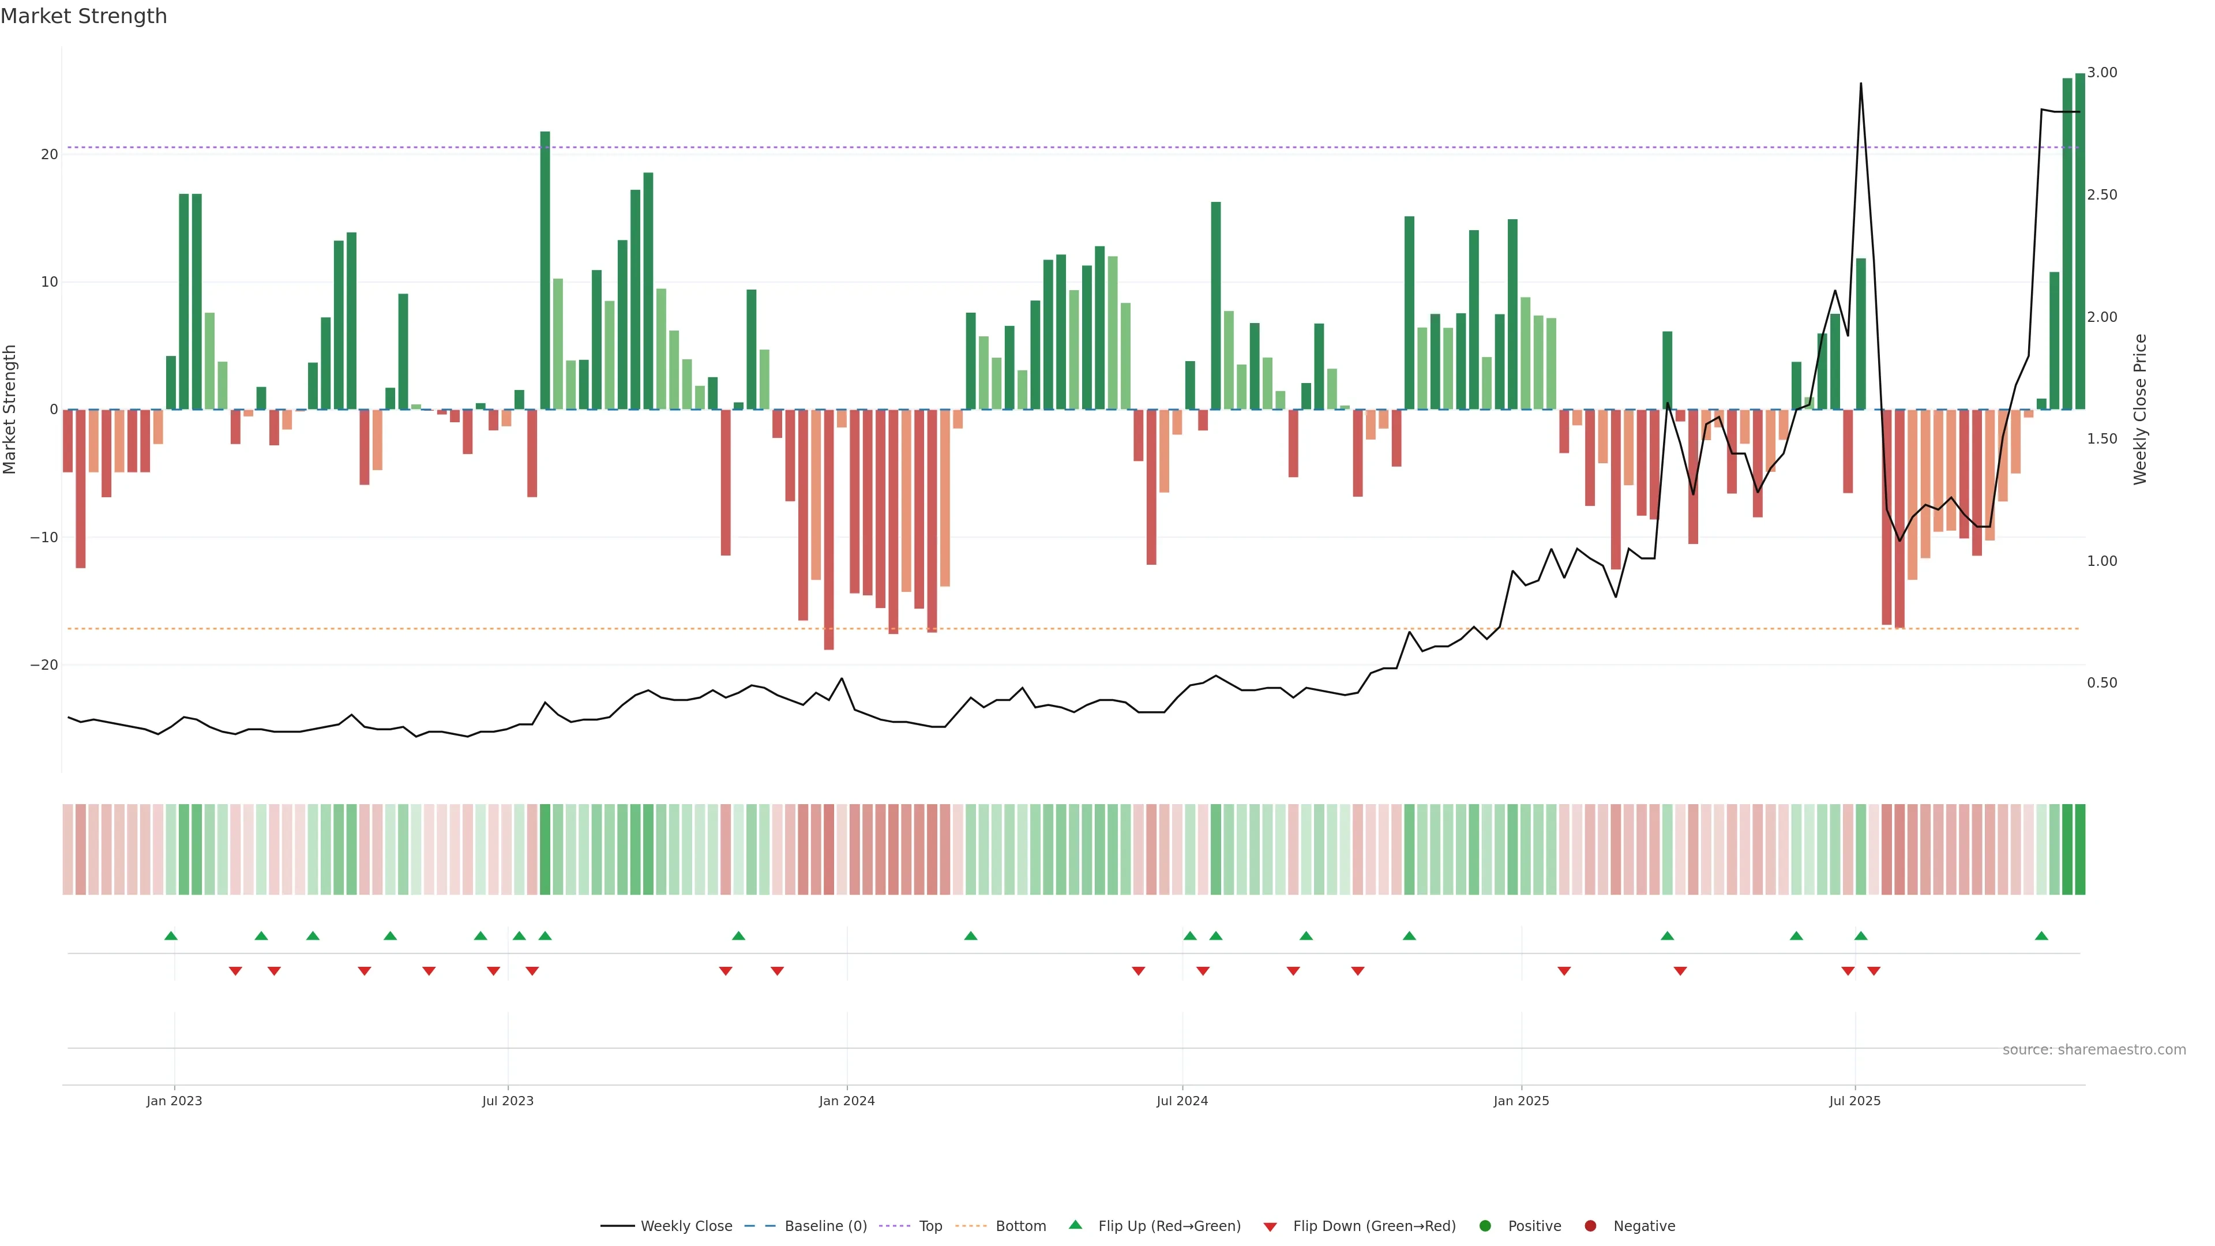Click the darkest green heat strip cell at right end
The height and width of the screenshot is (1246, 2215).
[x=2080, y=850]
